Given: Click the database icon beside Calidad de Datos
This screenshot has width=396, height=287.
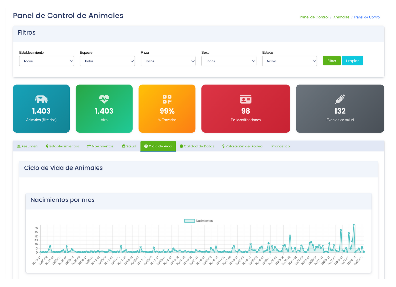Looking at the screenshot, I should click(x=182, y=146).
